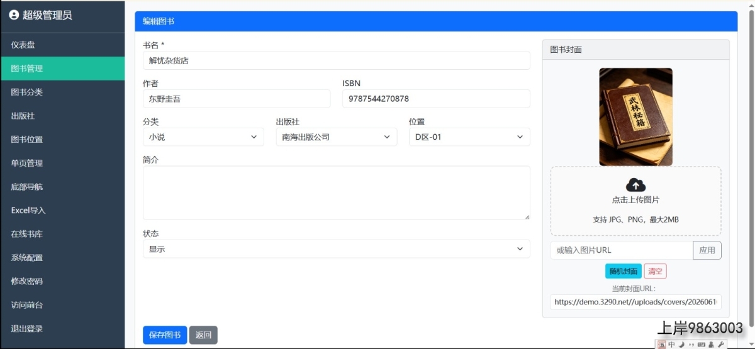The height and width of the screenshot is (349, 755).
Task: Open the wrench settings icon in IME toolbar
Action: click(721, 345)
